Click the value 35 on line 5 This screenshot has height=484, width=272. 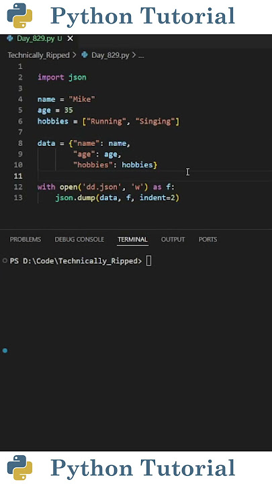(69, 110)
